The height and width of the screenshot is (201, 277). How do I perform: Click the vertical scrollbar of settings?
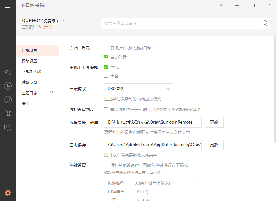(x=275, y=89)
